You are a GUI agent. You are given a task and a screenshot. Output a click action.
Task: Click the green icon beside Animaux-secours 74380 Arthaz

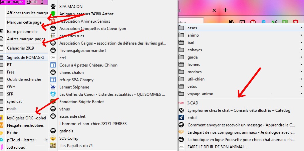(53, 14)
